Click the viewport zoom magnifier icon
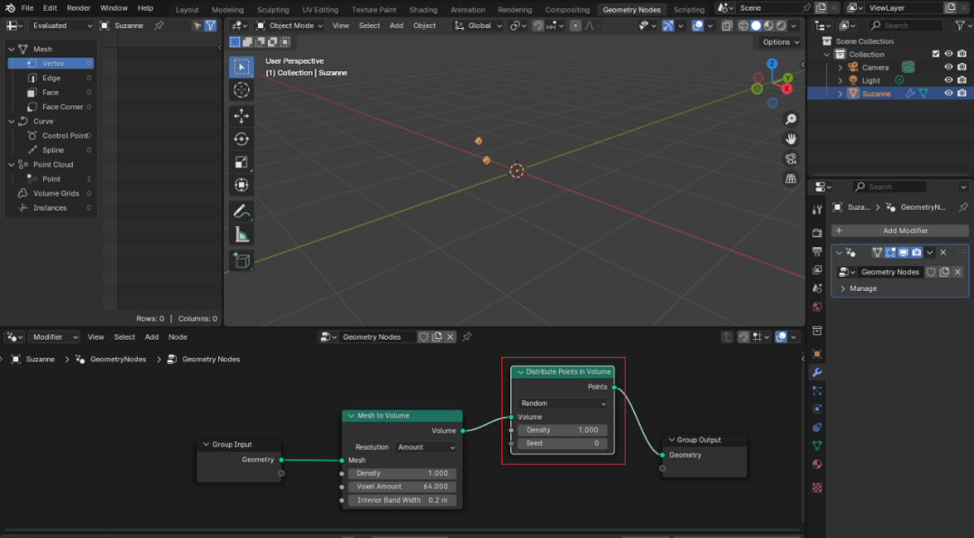The width and height of the screenshot is (974, 538). coord(791,119)
